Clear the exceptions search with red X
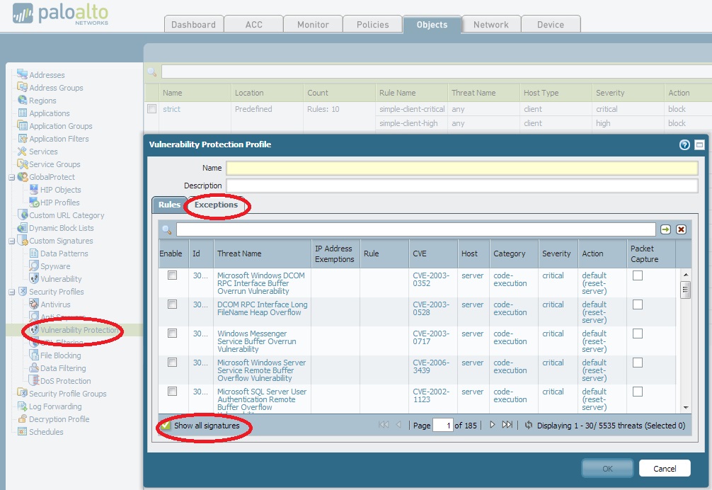Image resolution: width=712 pixels, height=490 pixels. (681, 229)
